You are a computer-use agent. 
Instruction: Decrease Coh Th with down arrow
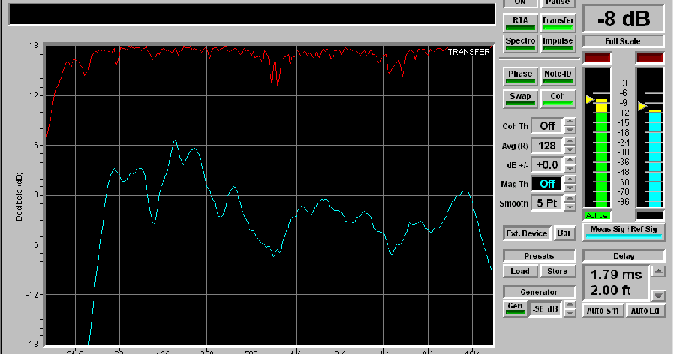click(x=570, y=130)
